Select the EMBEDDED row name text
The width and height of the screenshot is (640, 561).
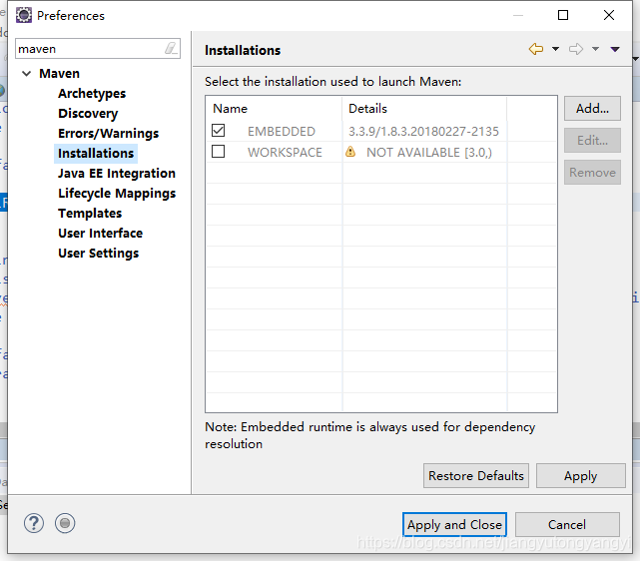pos(282,132)
